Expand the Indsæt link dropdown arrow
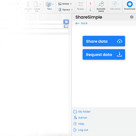 pos(40,4)
